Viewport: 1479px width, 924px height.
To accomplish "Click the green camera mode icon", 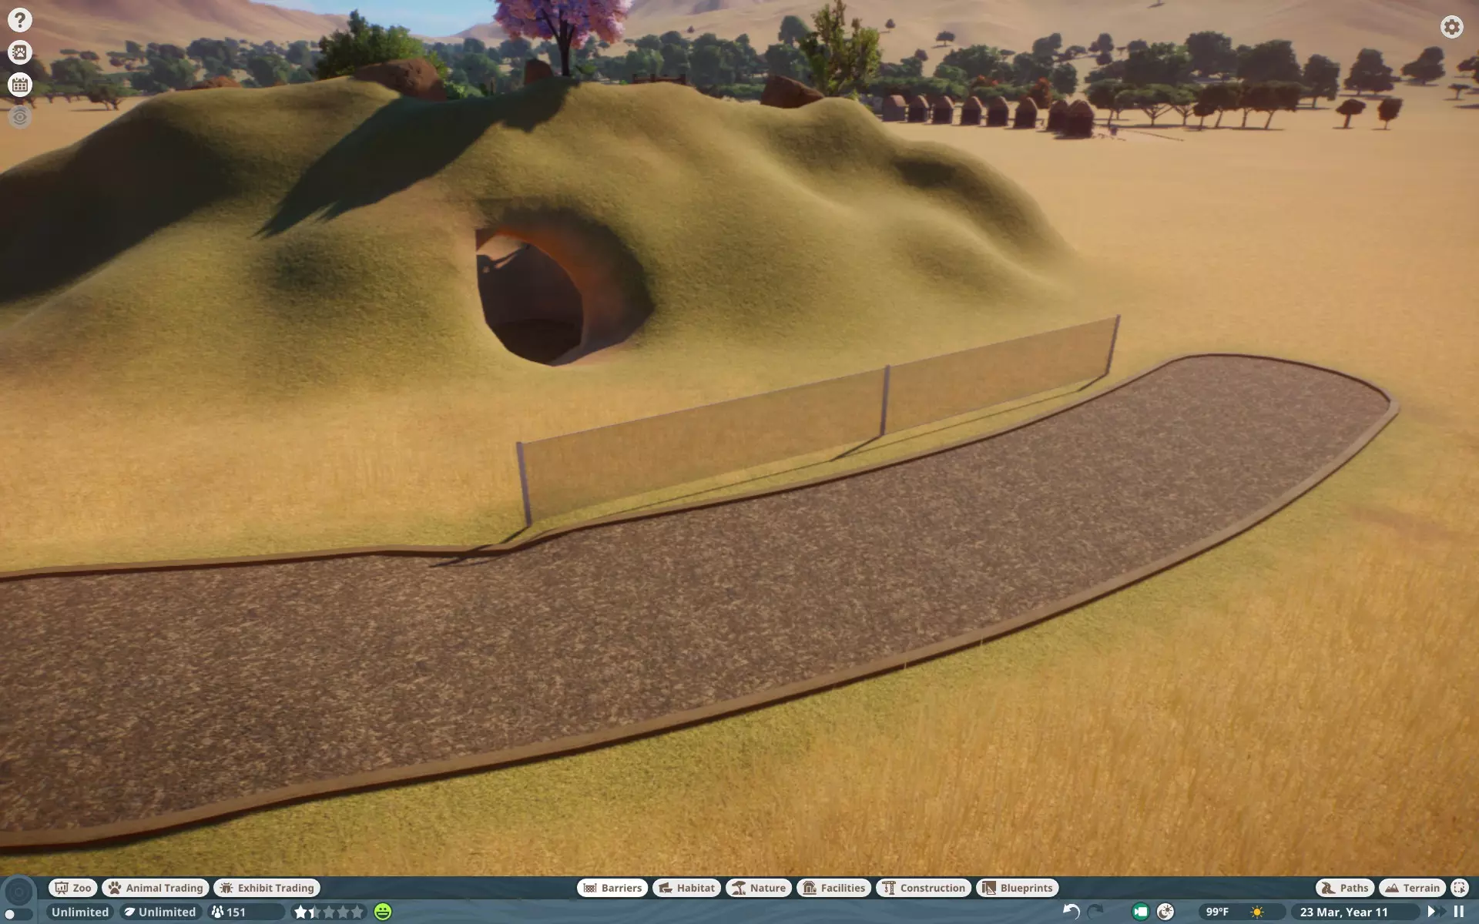I will click(x=1140, y=912).
